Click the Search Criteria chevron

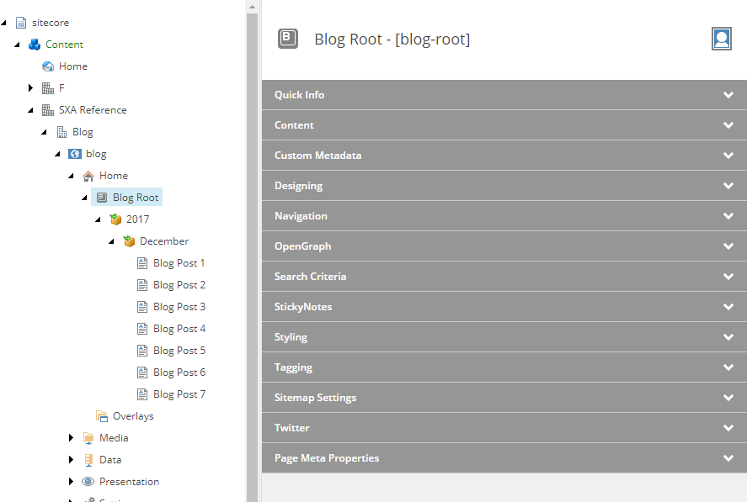click(728, 277)
